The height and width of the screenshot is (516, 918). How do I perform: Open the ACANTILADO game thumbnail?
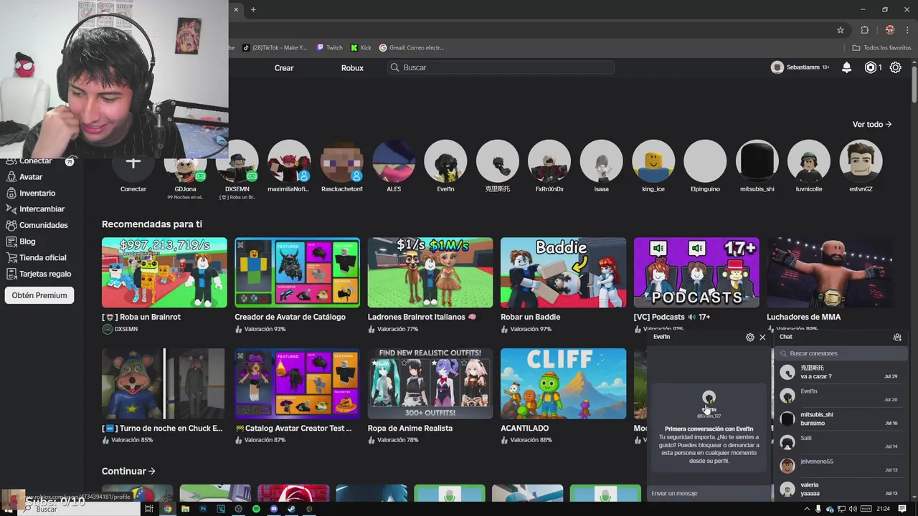tap(564, 383)
